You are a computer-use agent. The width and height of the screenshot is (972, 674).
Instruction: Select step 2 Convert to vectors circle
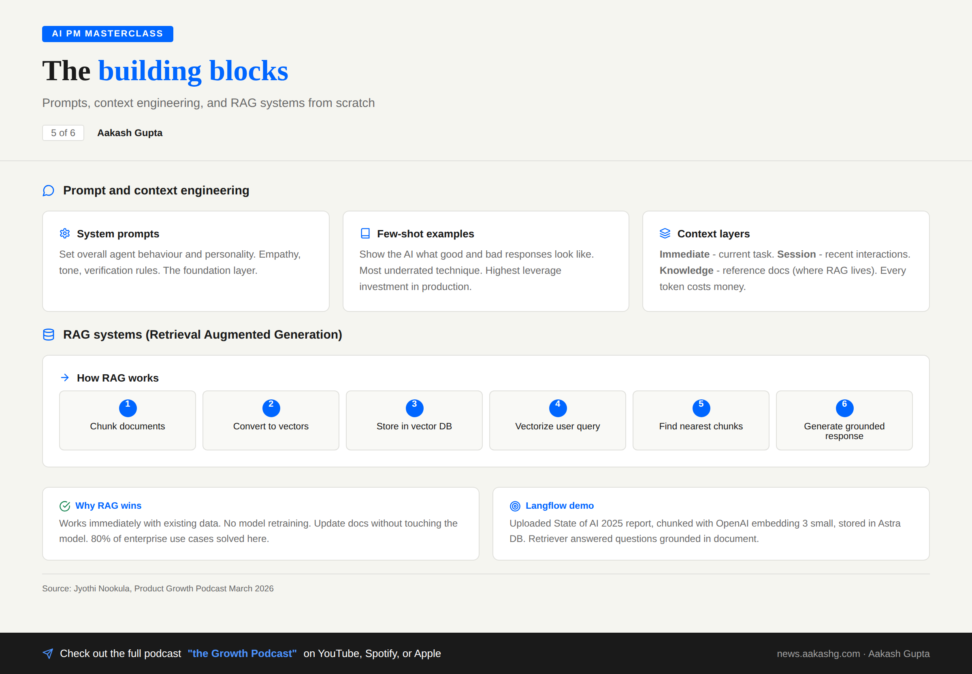[271, 408]
